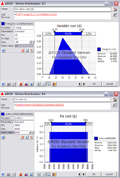Click the left delimiter handle at 4200 in B4 graph

51,122
